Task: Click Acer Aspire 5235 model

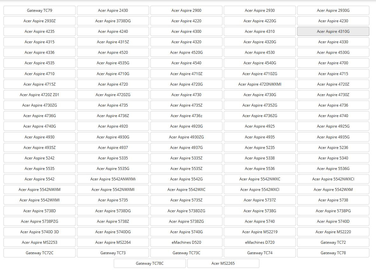Action: click(x=260, y=148)
